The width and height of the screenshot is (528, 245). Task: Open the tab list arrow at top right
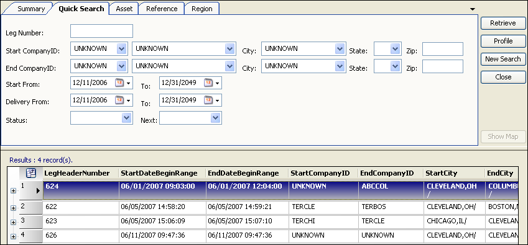[x=473, y=9]
